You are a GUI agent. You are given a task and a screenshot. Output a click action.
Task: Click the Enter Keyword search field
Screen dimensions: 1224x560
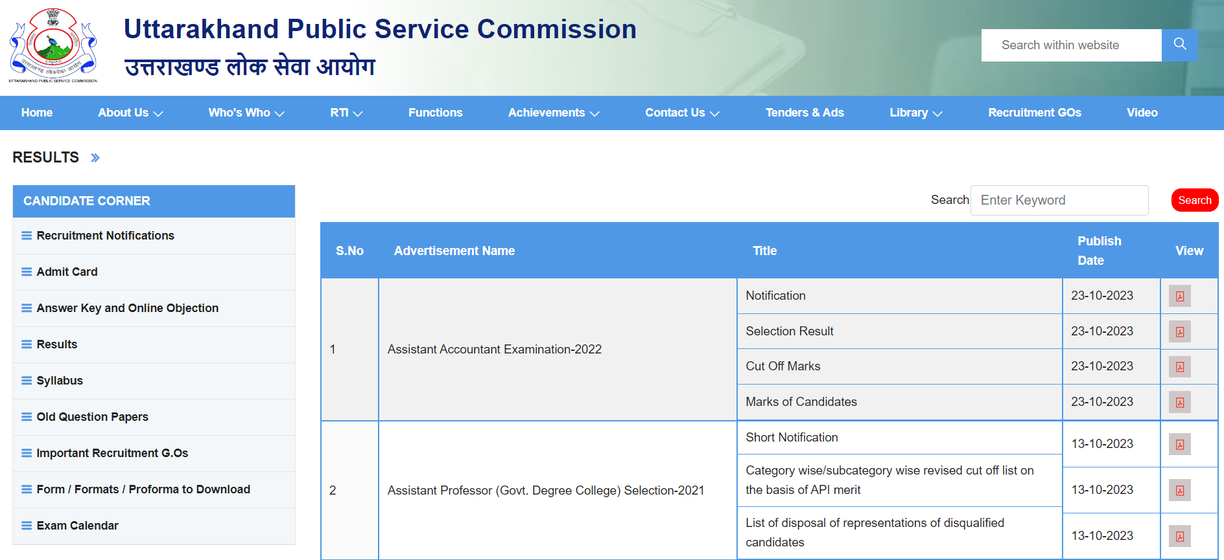[x=1059, y=200]
